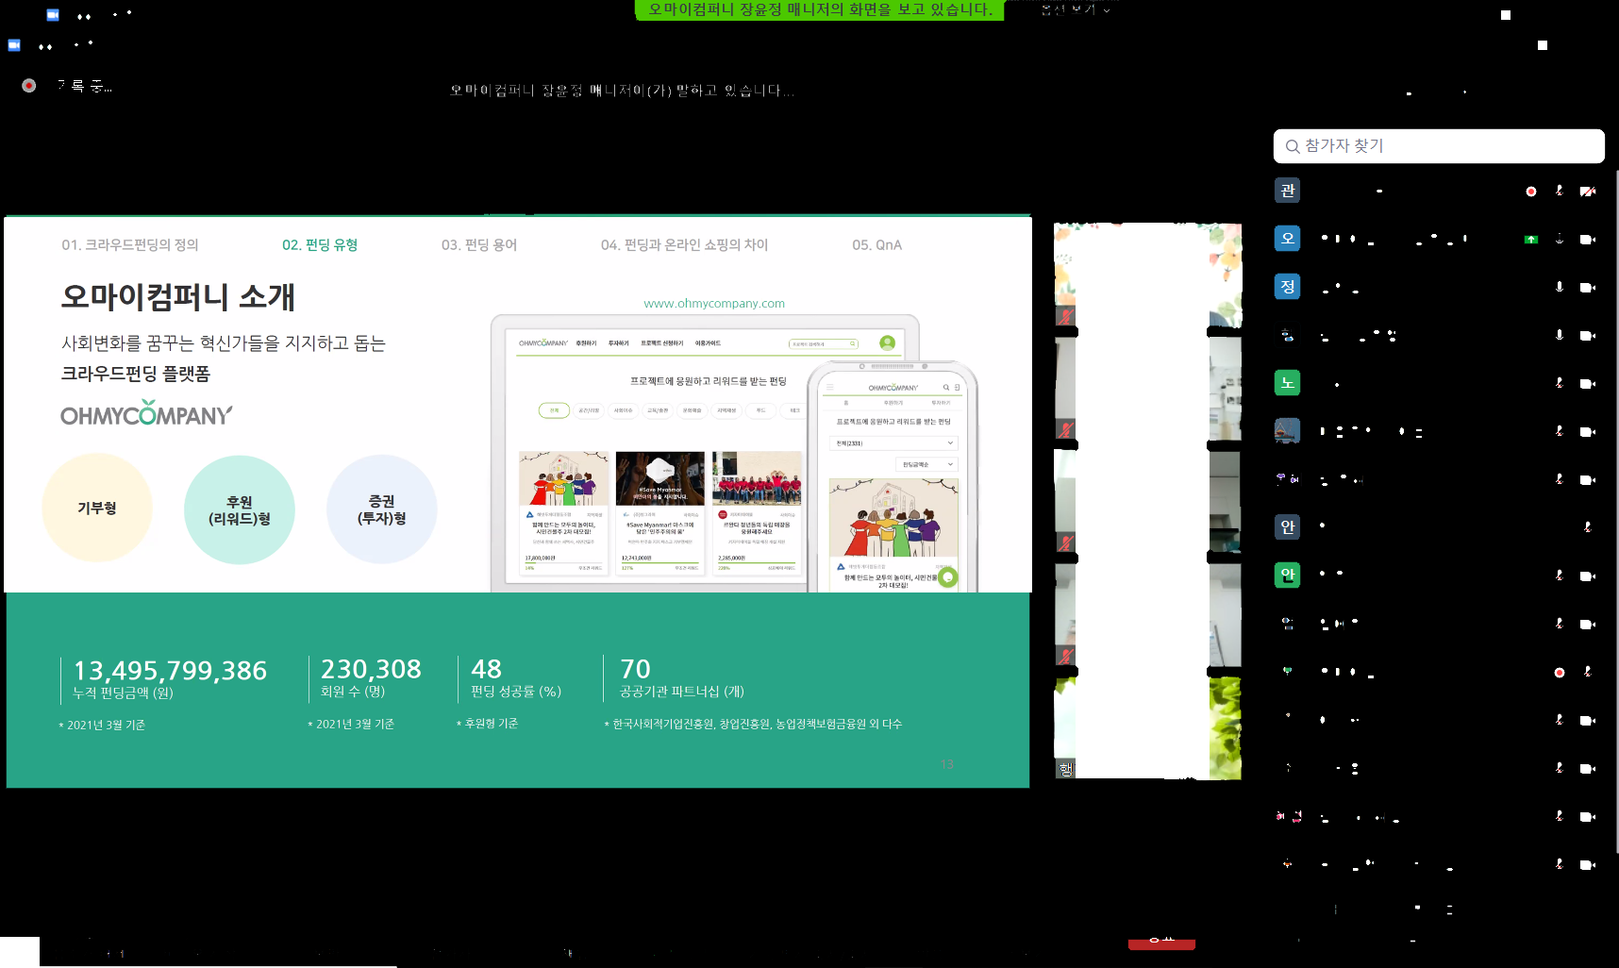Click the www.ohmycompany.com link
The width and height of the screenshot is (1619, 968).
click(x=714, y=304)
